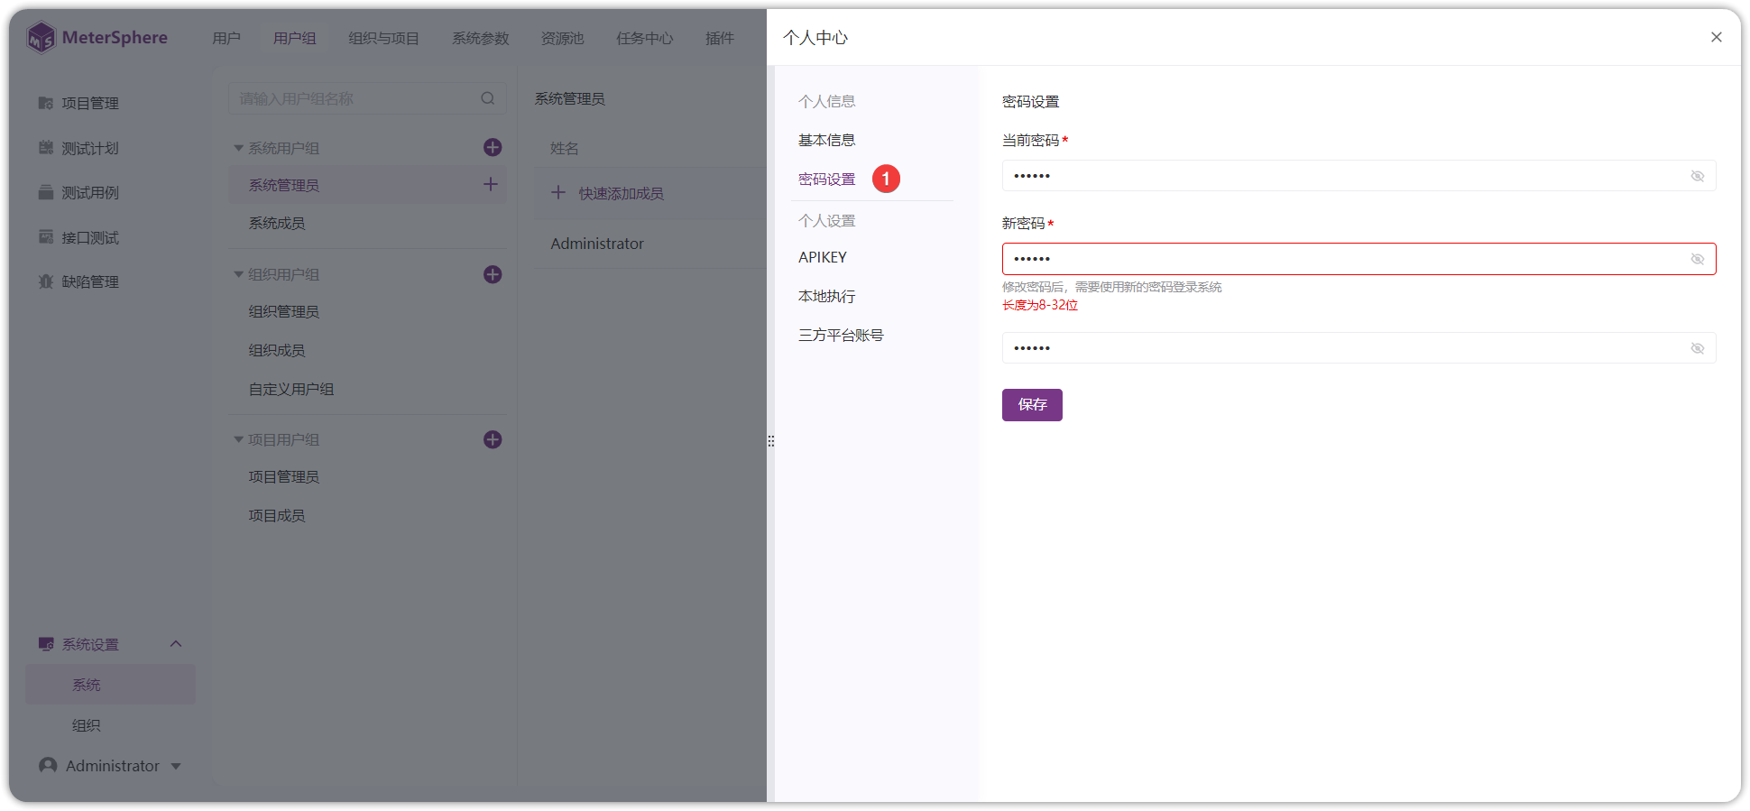
Task: Switch to the 资源池 tab
Action: pos(563,38)
